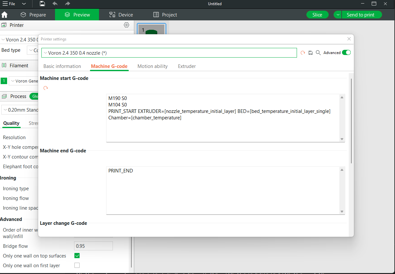The width and height of the screenshot is (395, 274).
Task: Click the search magnifier in Printer settings
Action: pos(318,53)
